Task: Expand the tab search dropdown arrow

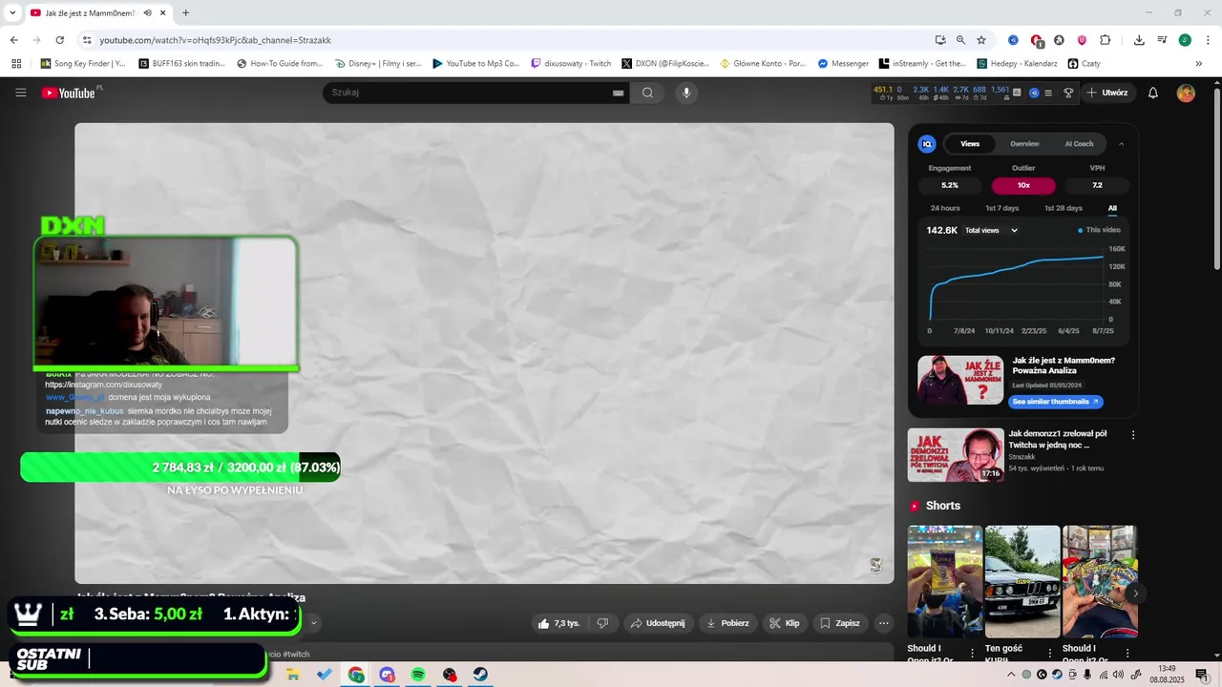Action: pos(12,13)
